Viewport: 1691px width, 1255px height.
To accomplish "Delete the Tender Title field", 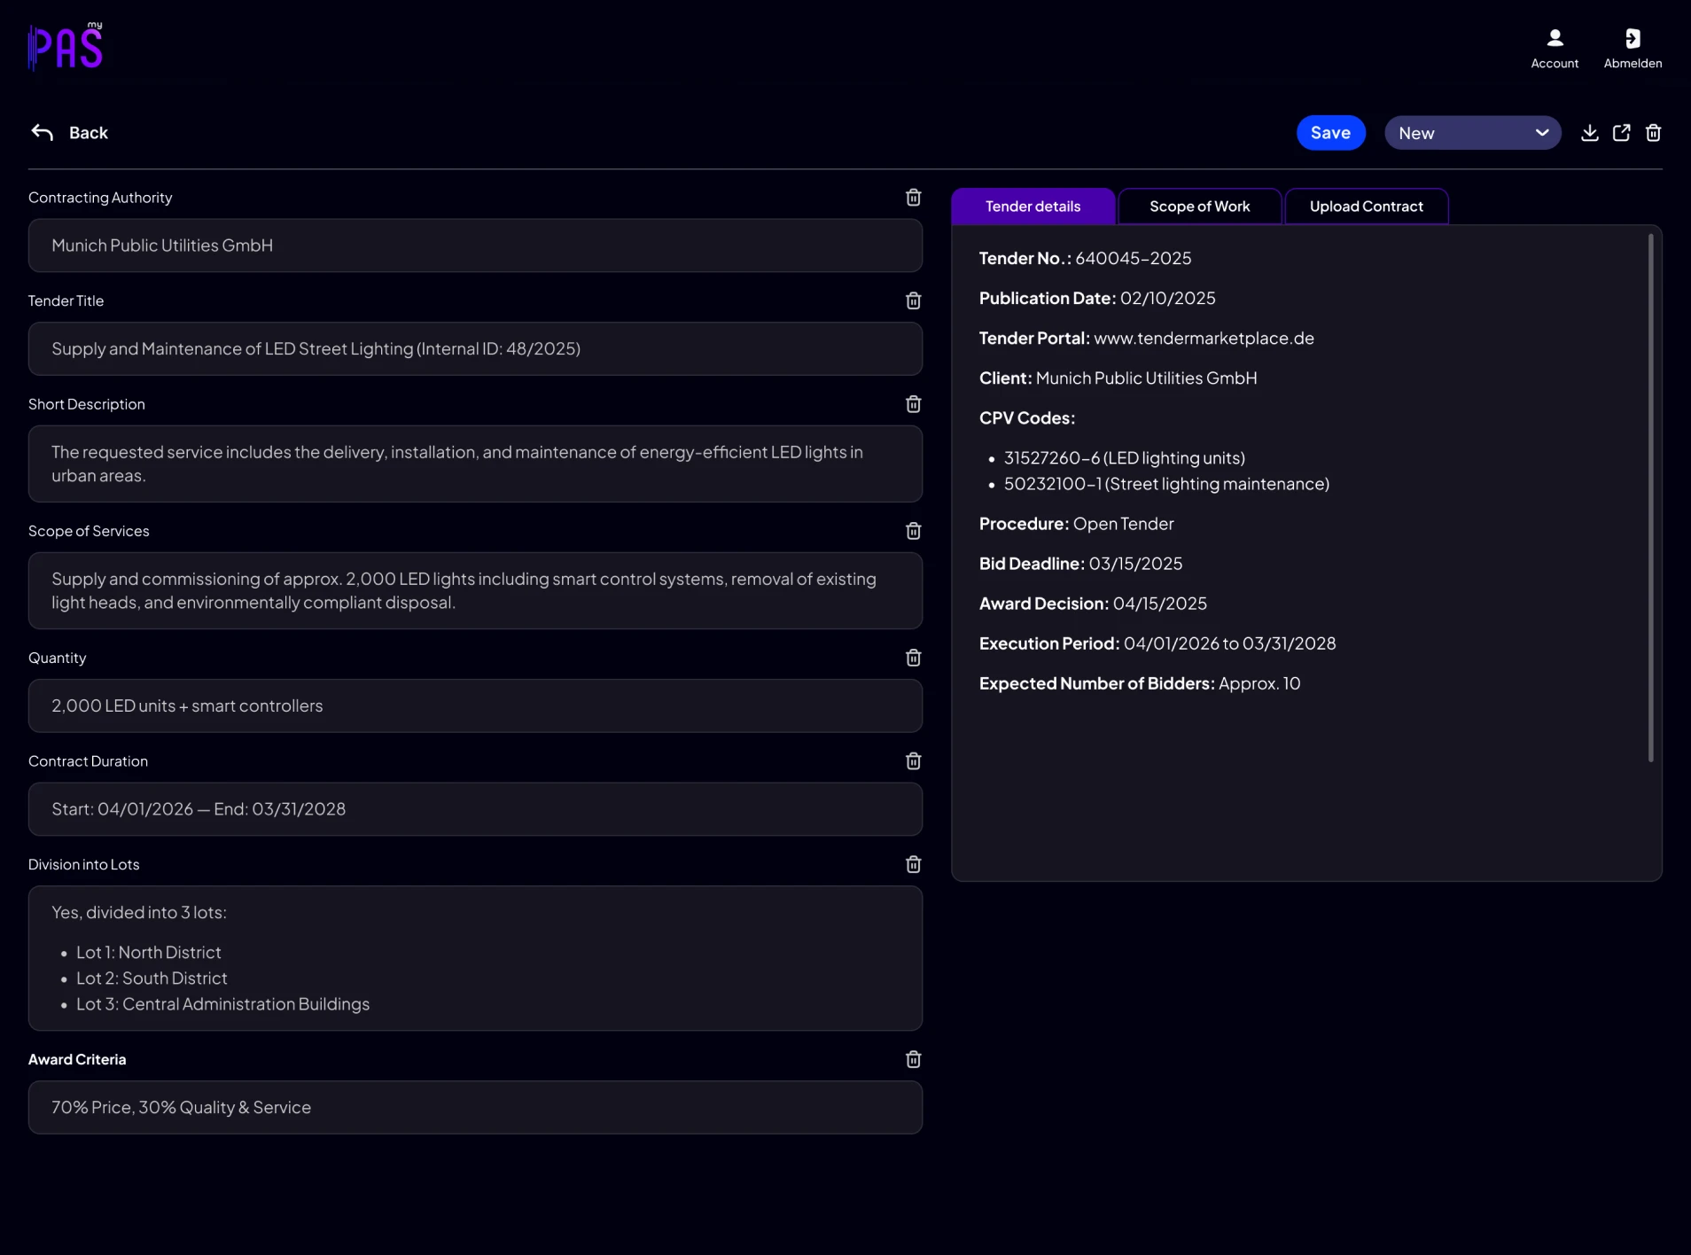I will [914, 301].
